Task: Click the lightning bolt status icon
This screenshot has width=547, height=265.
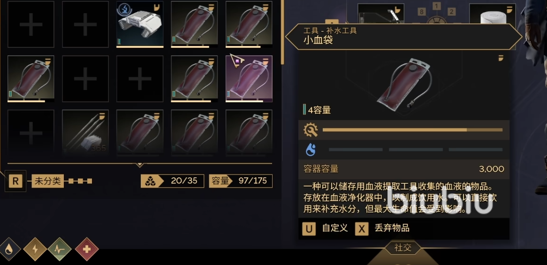Action: pyautogui.click(x=35, y=250)
